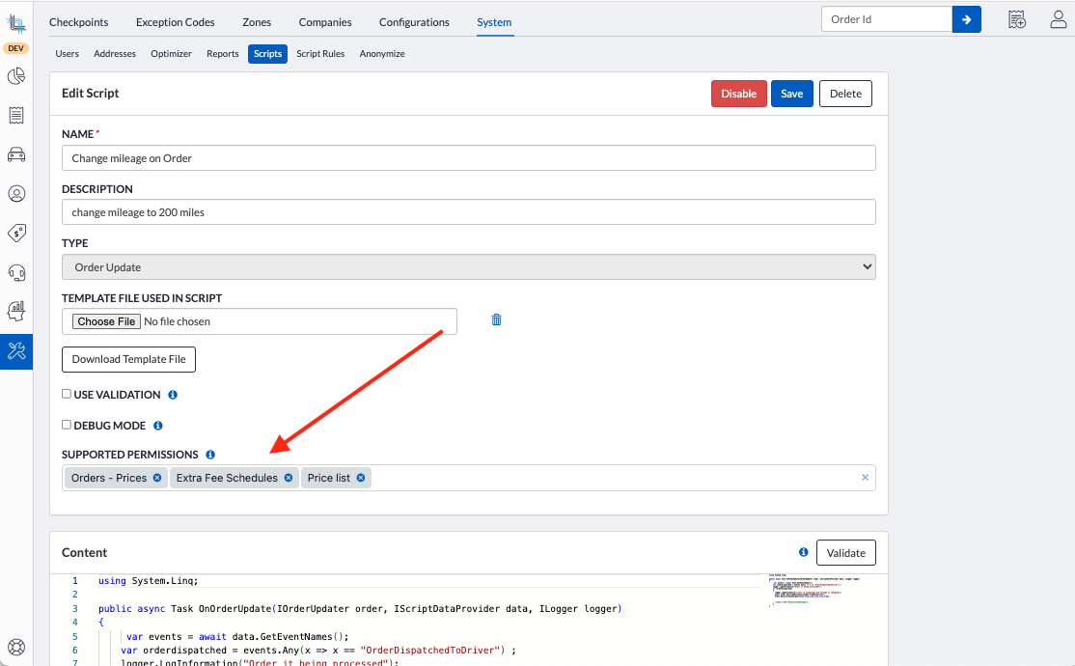Click the info icon beside the Validate button
Screen dimensions: 1075x666
[x=804, y=552]
